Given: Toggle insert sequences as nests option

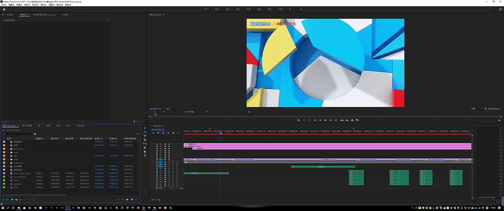Looking at the screenshot, I should coord(153,133).
